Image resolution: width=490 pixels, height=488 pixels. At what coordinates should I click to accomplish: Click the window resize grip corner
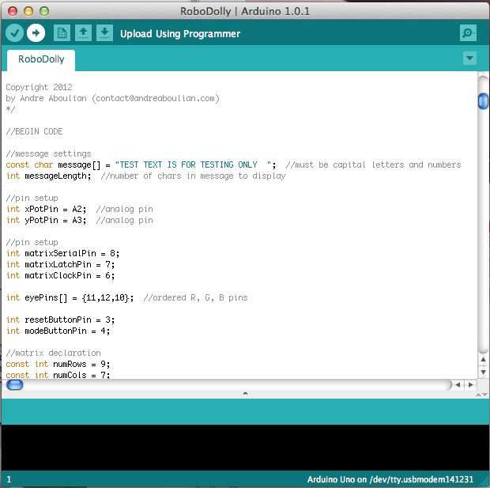pyautogui.click(x=485, y=481)
